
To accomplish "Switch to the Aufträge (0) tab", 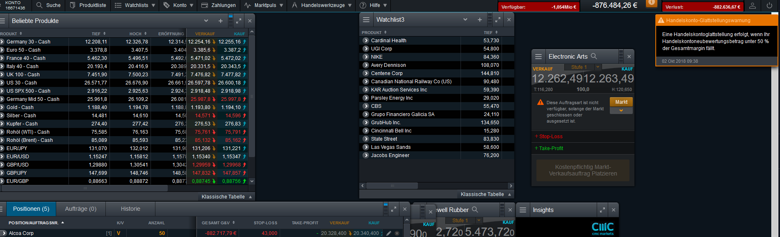I will click(81, 209).
